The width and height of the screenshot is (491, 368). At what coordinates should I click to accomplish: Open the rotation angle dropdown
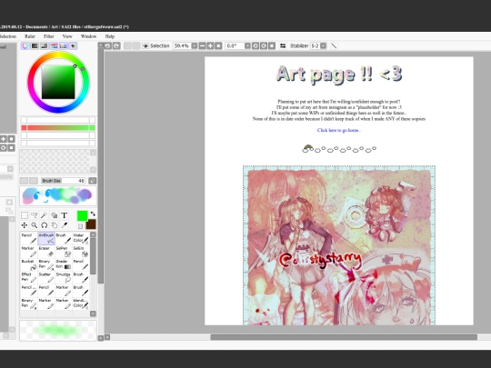point(247,45)
